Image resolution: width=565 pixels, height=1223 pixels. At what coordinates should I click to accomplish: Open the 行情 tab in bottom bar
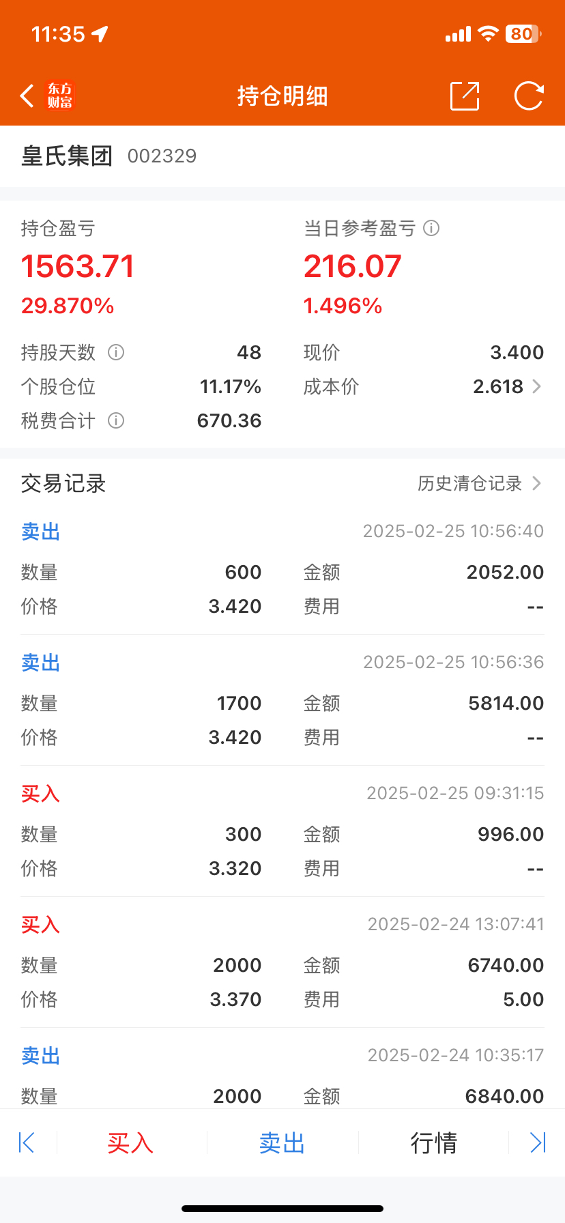434,1142
